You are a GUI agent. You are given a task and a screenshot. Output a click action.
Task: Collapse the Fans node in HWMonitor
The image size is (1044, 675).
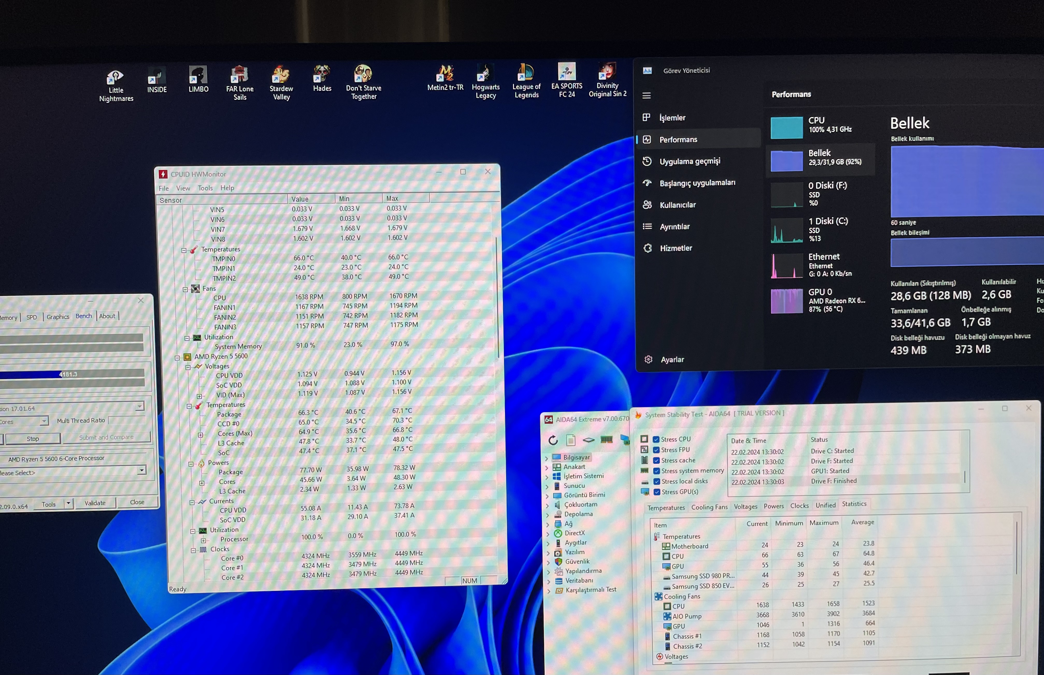pos(185,289)
